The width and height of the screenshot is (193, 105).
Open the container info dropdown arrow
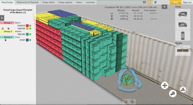[164, 7]
